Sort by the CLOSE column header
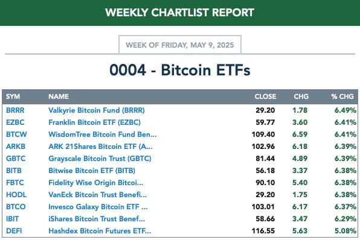 point(265,96)
